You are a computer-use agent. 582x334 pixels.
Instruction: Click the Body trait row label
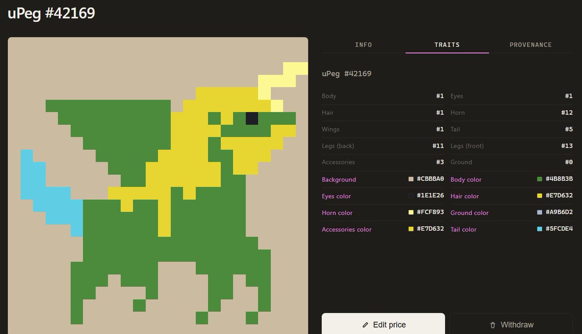[x=329, y=96]
